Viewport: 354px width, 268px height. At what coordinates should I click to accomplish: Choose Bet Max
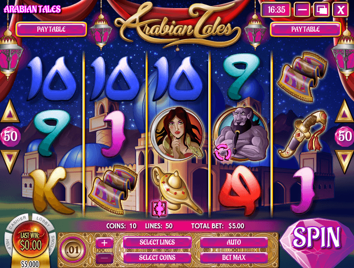[234, 258]
